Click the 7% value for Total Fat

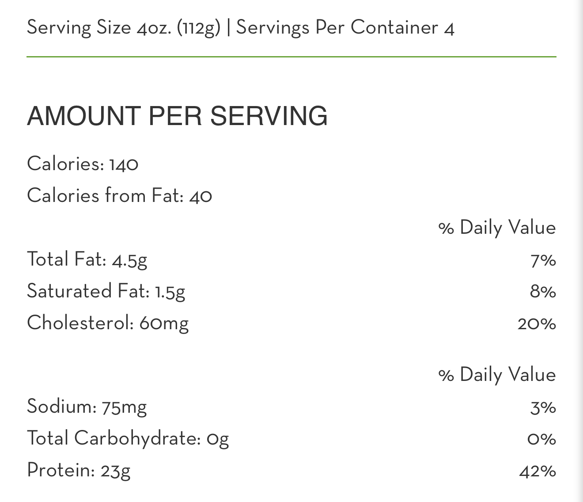(x=543, y=260)
